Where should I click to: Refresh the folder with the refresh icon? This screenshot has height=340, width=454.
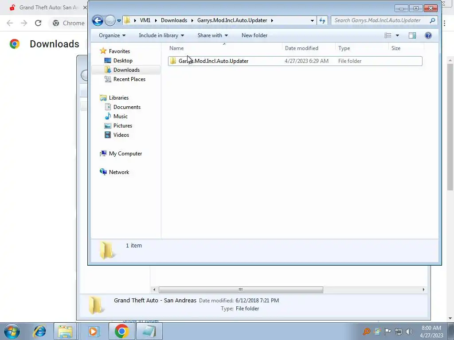(322, 20)
